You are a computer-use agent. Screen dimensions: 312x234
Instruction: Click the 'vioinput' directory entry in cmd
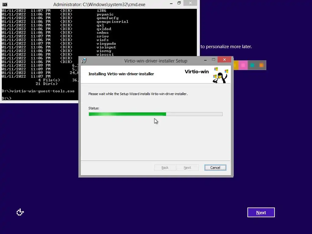106,47
